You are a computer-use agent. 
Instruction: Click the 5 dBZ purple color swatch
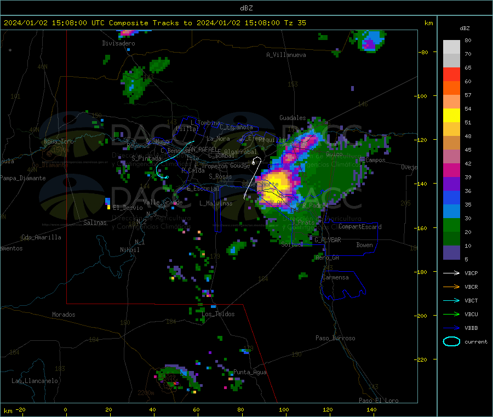coord(451,253)
